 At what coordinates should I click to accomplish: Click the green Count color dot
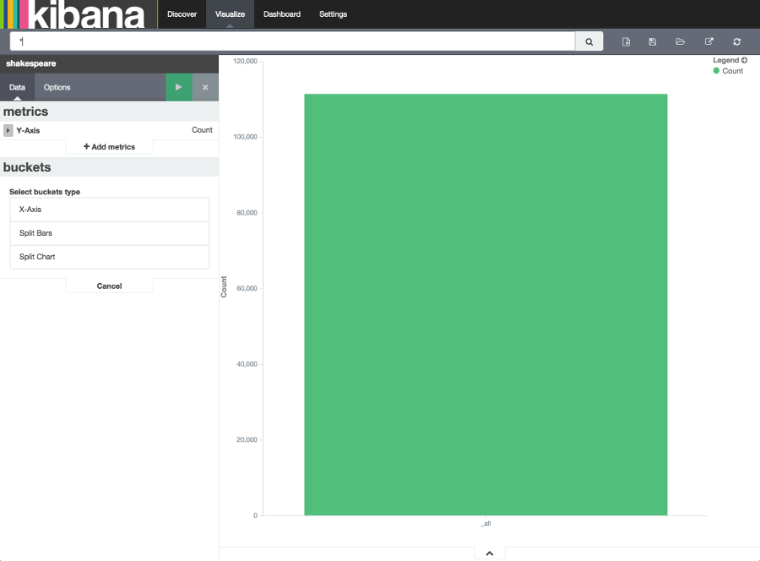coord(717,71)
